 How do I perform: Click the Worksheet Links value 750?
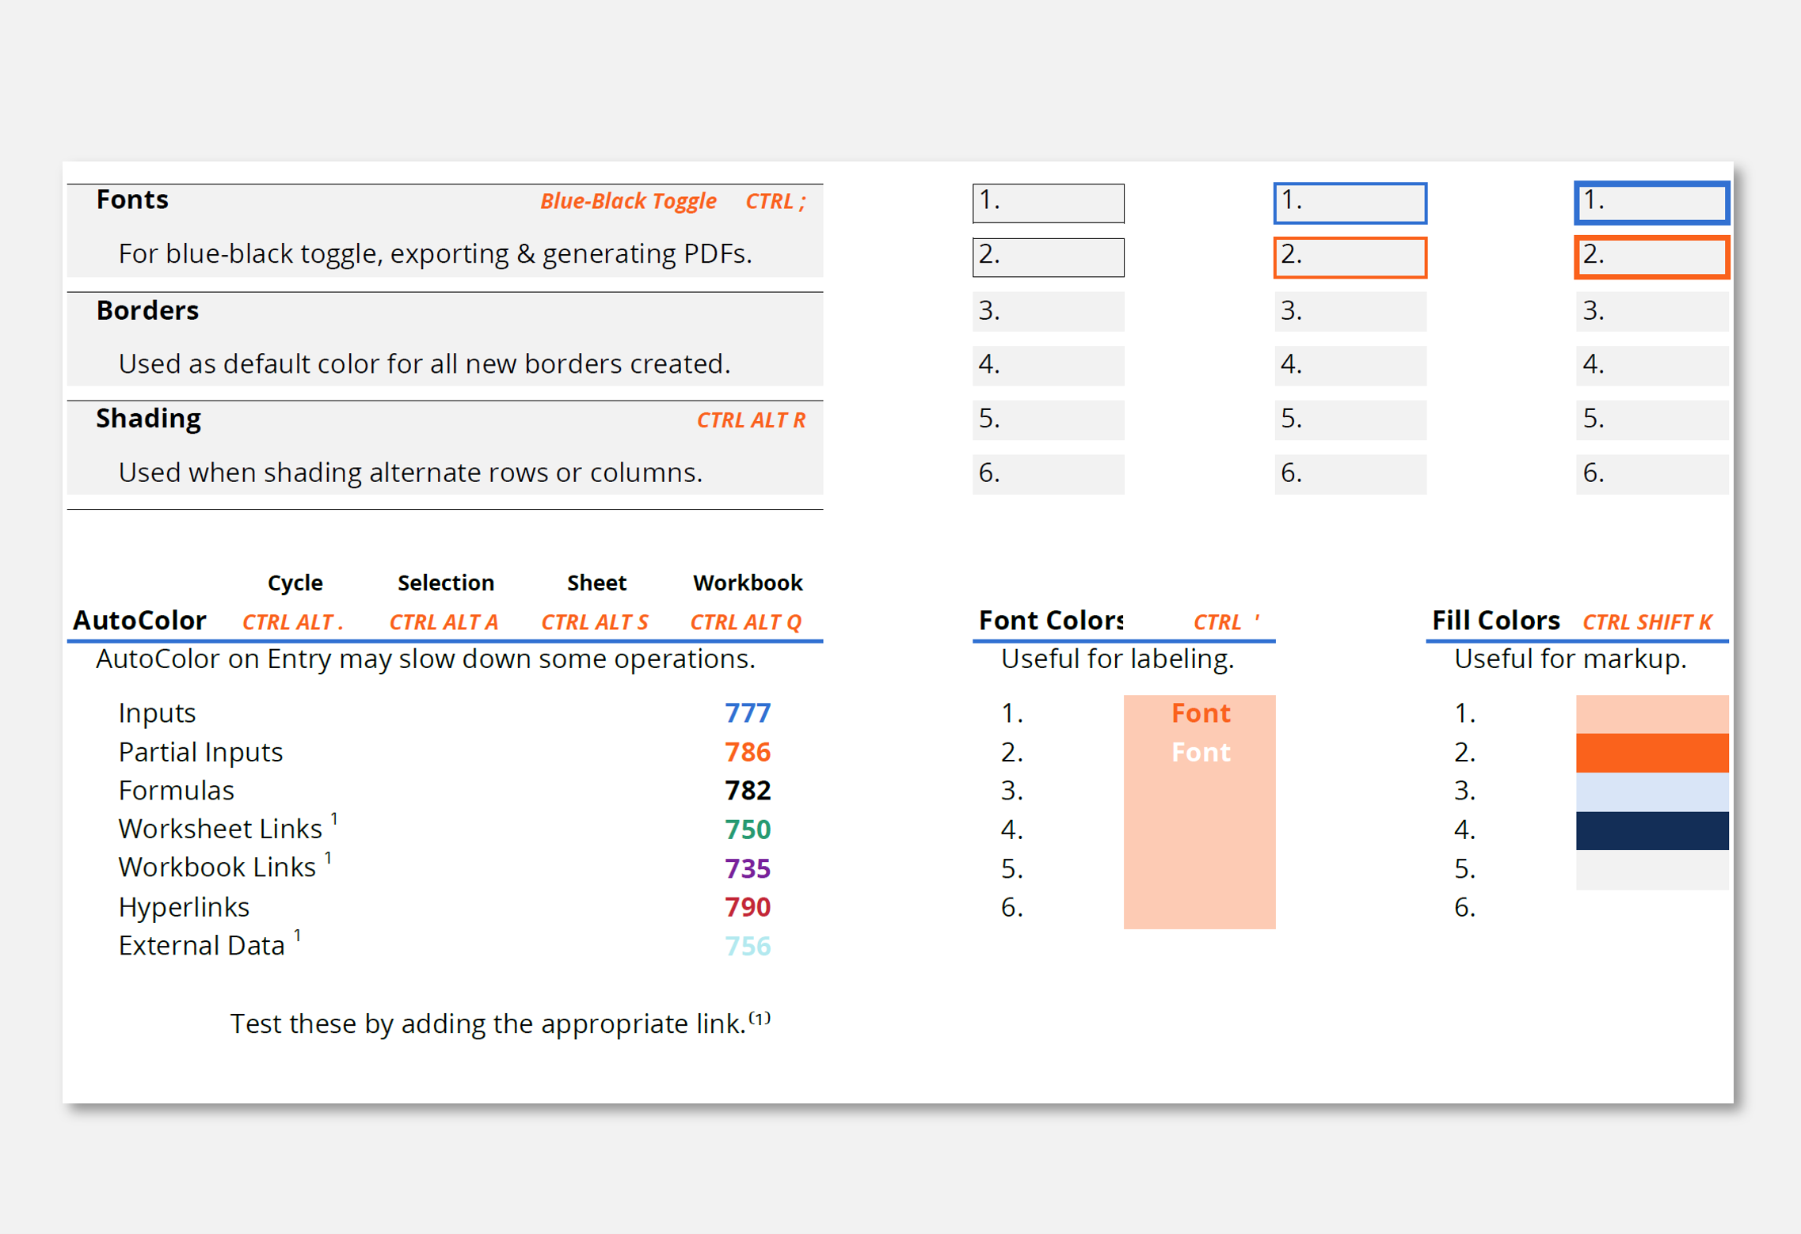tap(747, 830)
